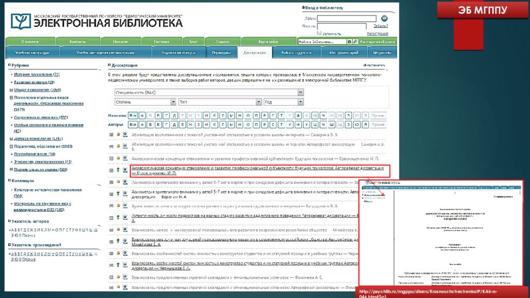Click the magnifier icon beside the search field

pyautogui.click(x=355, y=41)
